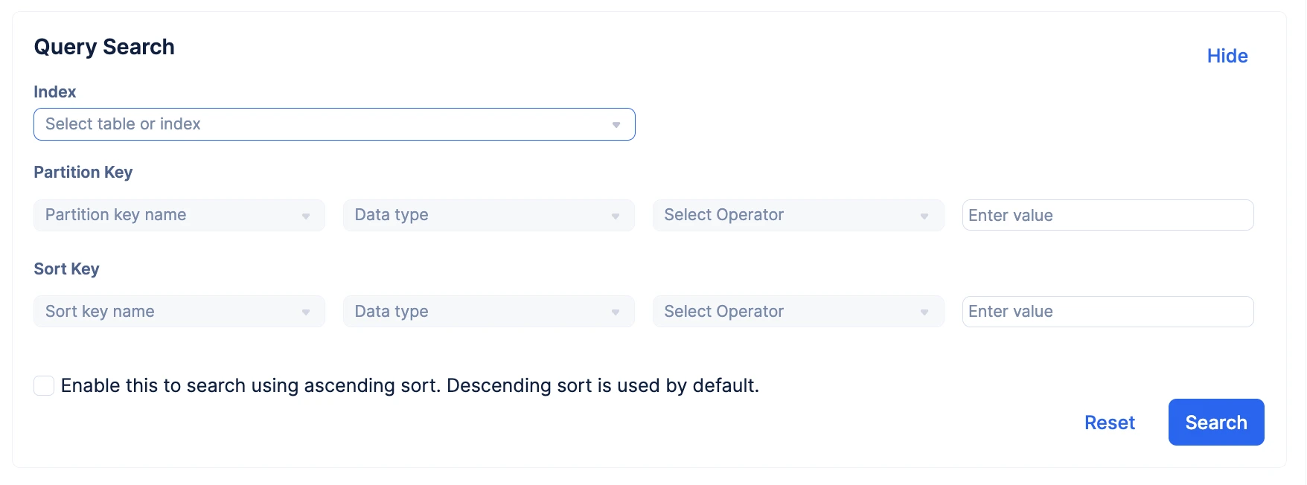
Task: Hide the Query Search panel
Action: (x=1227, y=56)
